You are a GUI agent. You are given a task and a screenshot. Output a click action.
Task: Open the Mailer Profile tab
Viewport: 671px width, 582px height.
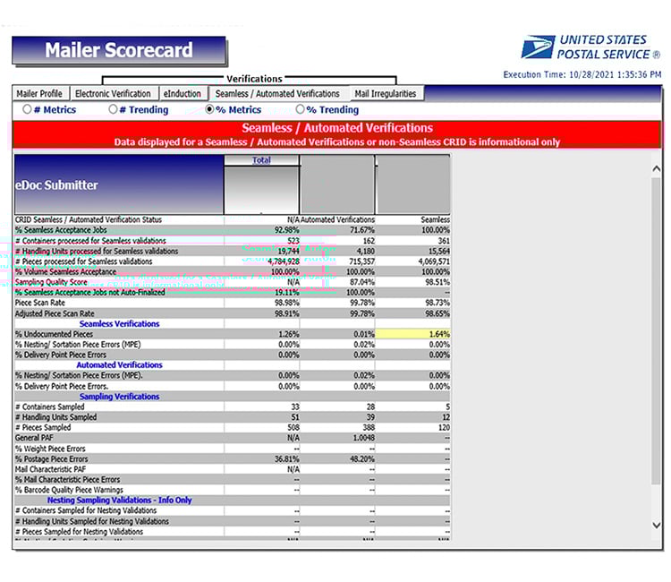pyautogui.click(x=39, y=93)
